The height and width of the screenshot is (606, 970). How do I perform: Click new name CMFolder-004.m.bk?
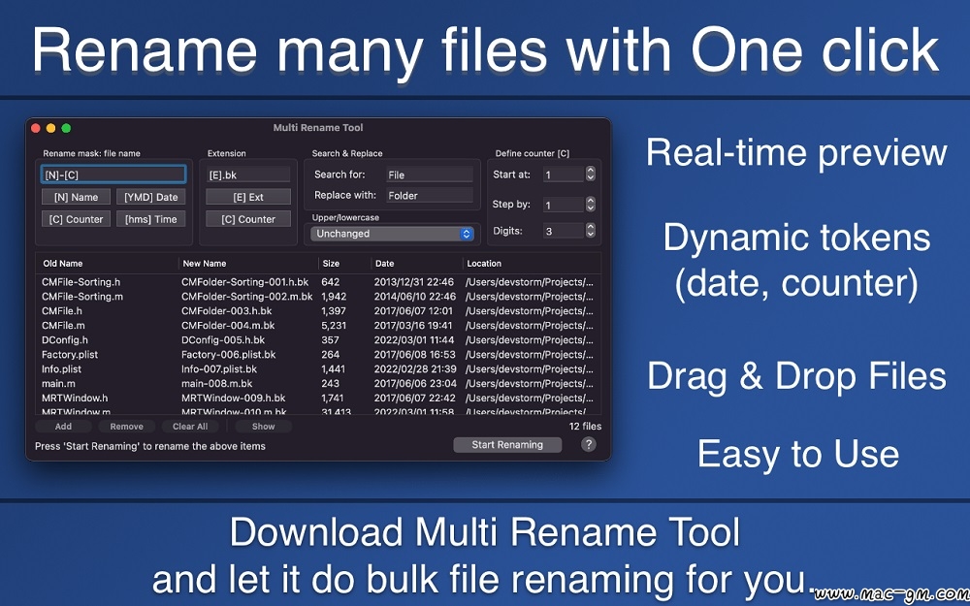(228, 325)
